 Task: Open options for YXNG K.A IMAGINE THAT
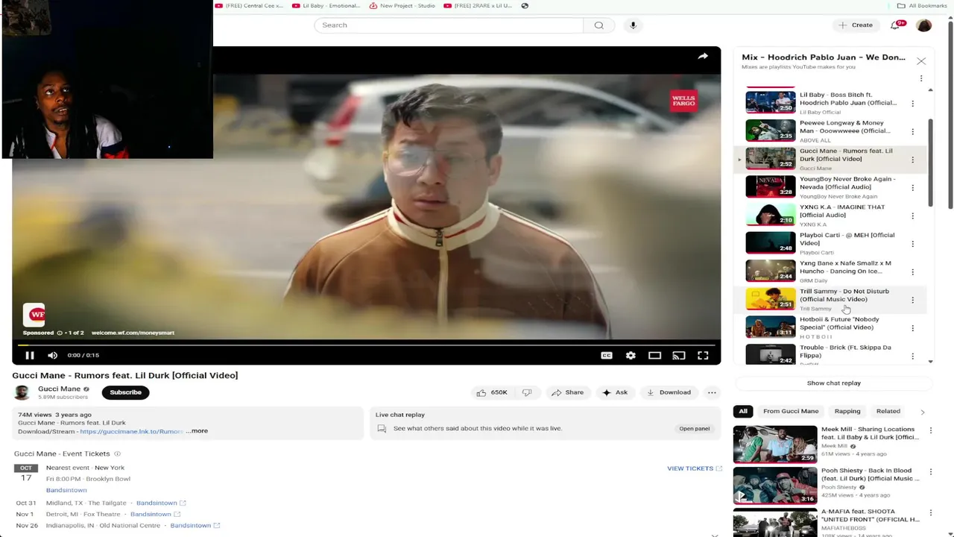912,216
